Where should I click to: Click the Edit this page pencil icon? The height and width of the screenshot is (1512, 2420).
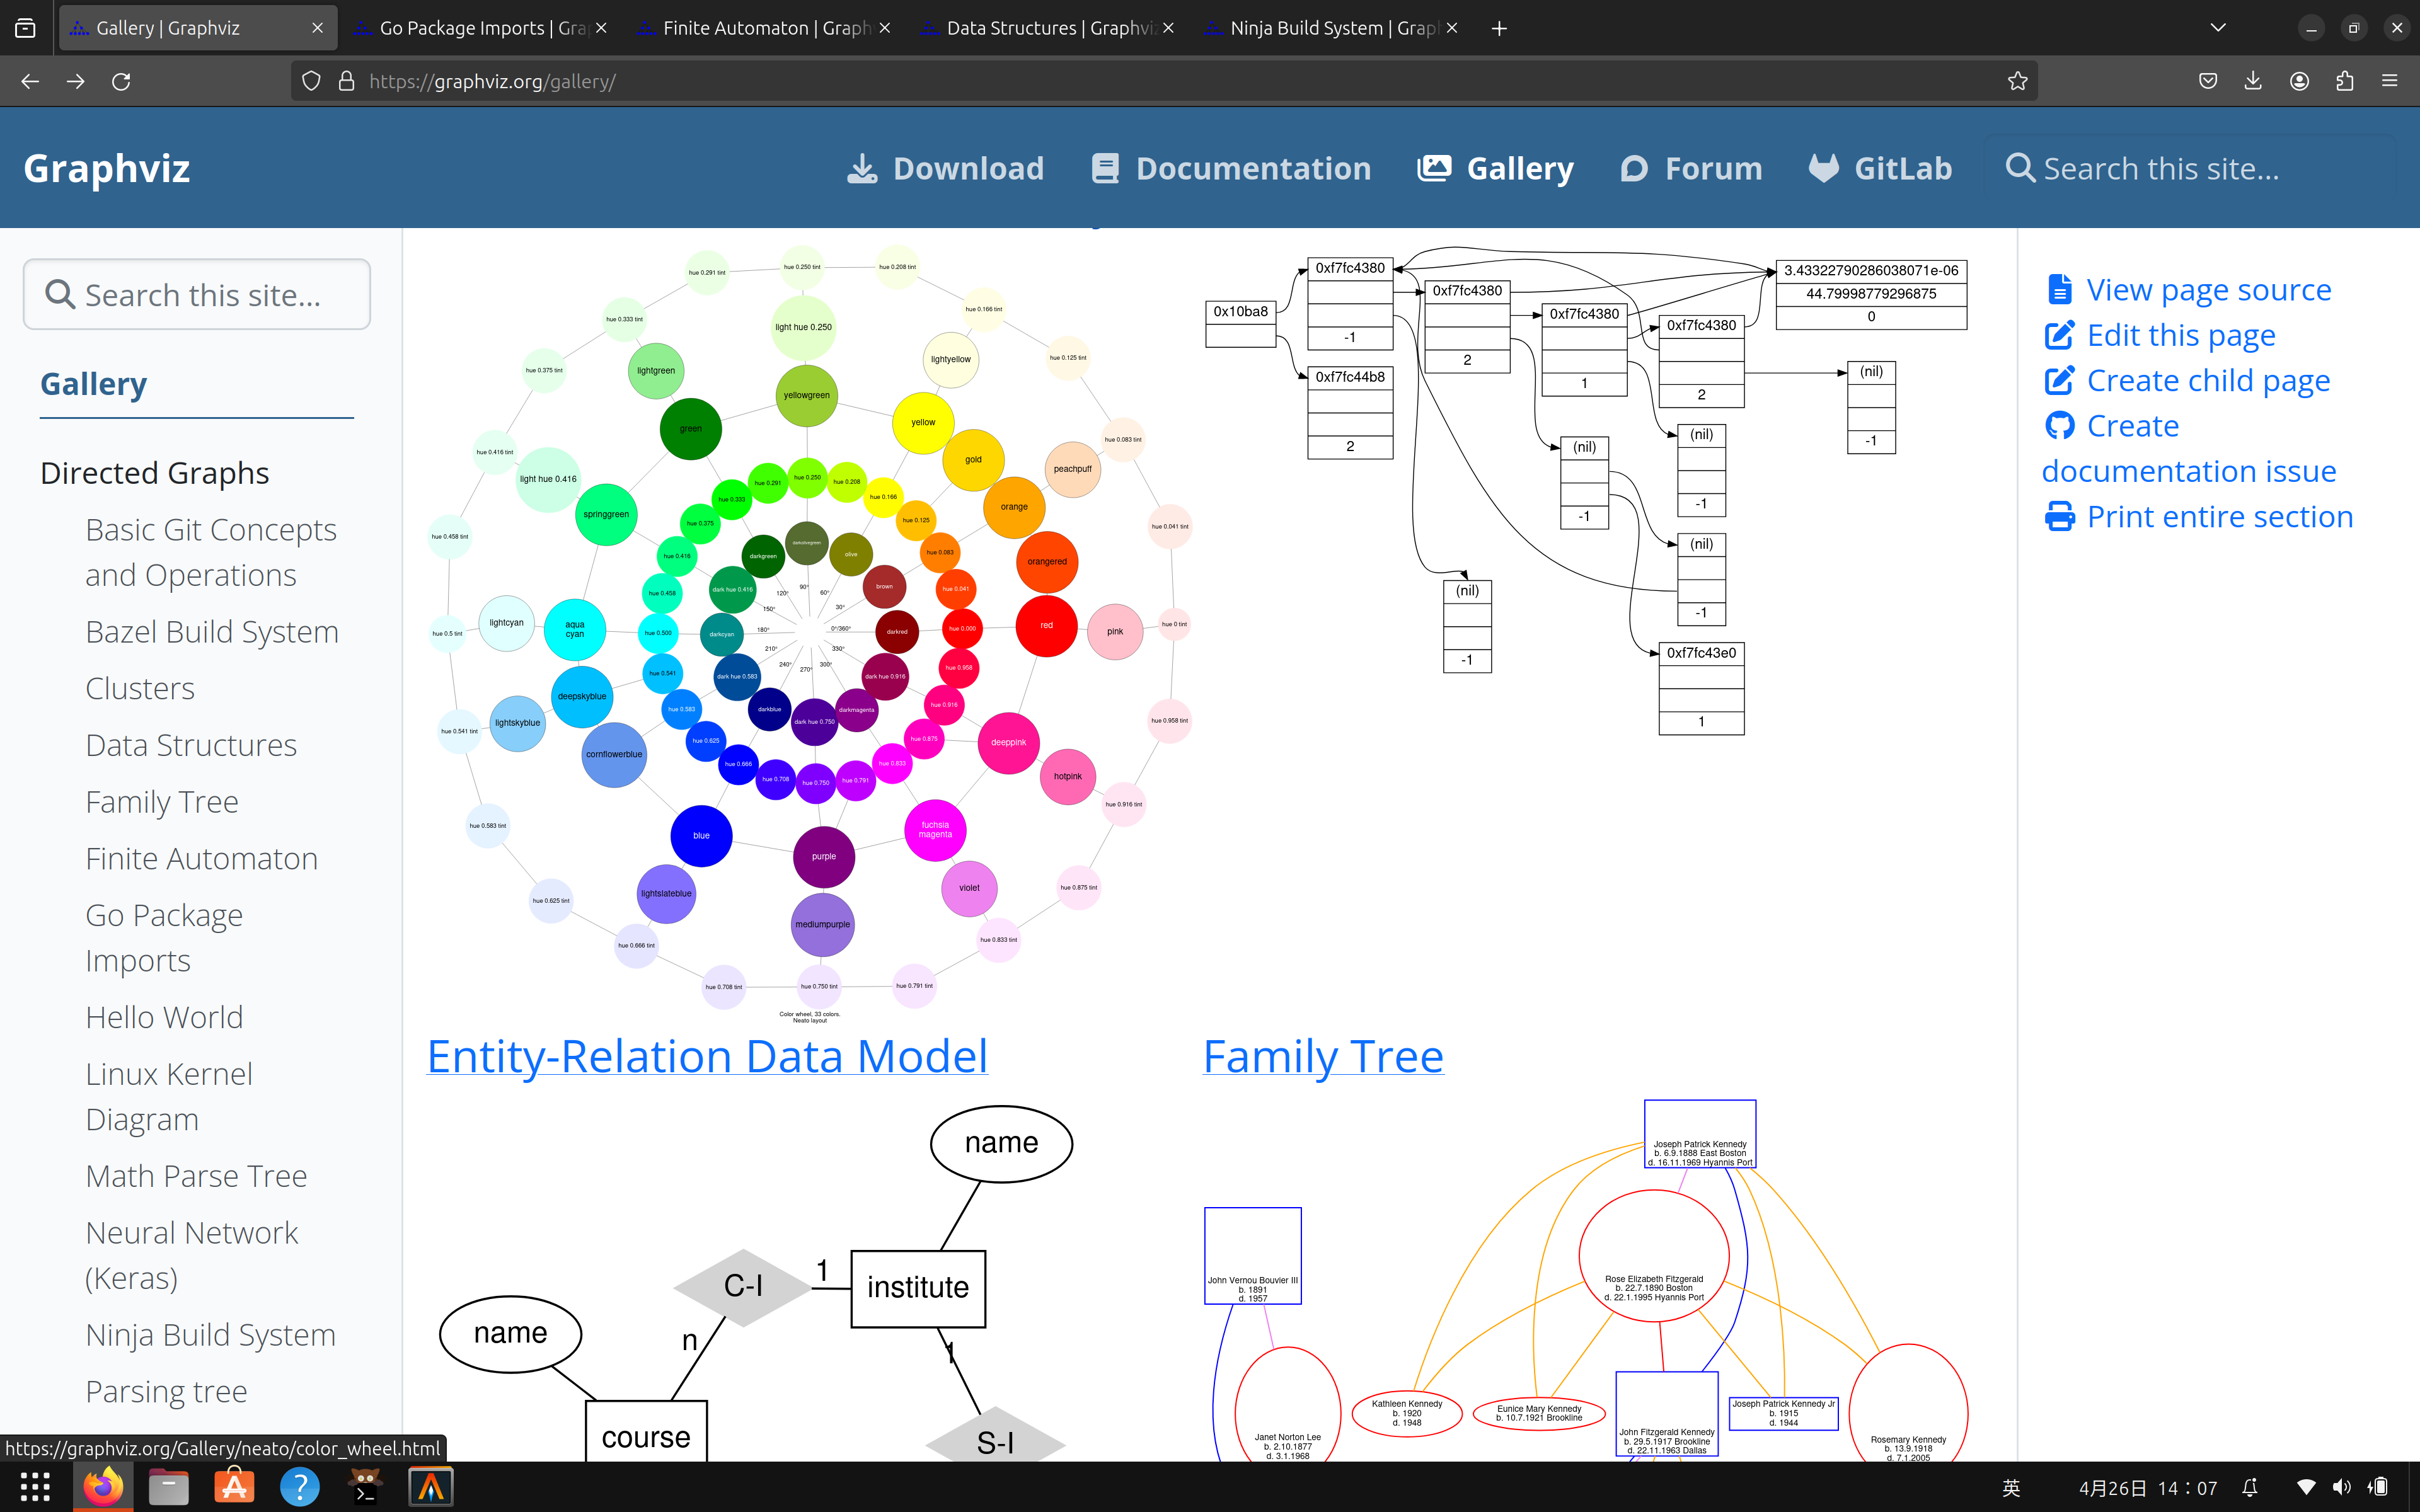click(x=2060, y=335)
